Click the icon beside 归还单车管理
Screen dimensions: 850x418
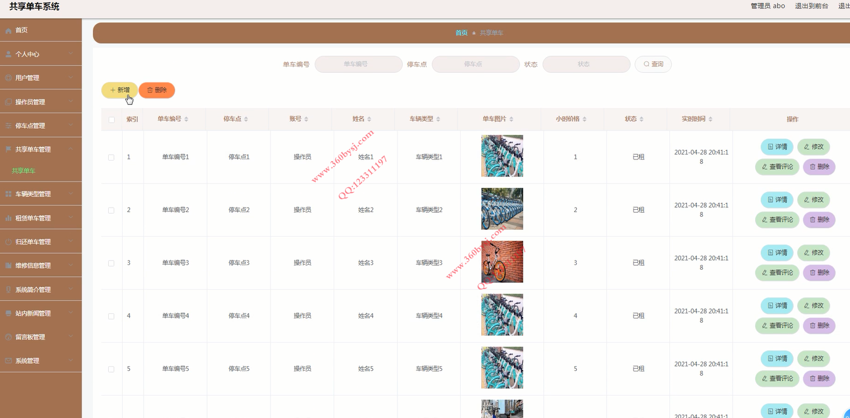pyautogui.click(x=9, y=242)
